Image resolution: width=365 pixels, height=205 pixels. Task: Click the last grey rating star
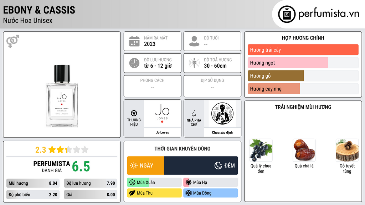point(85,149)
